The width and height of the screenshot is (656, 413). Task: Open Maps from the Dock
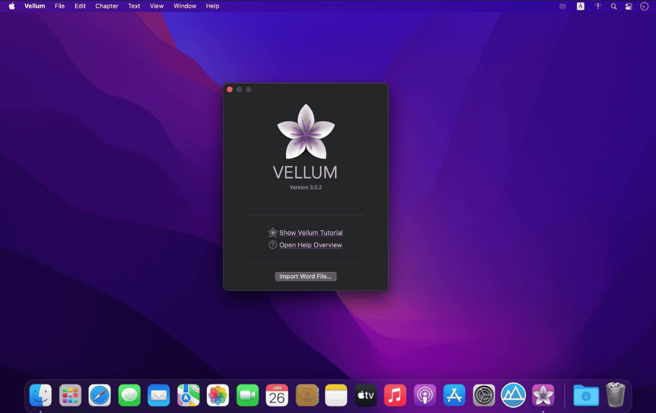pyautogui.click(x=188, y=395)
